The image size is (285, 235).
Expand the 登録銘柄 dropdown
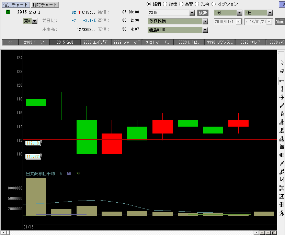[x=205, y=21]
